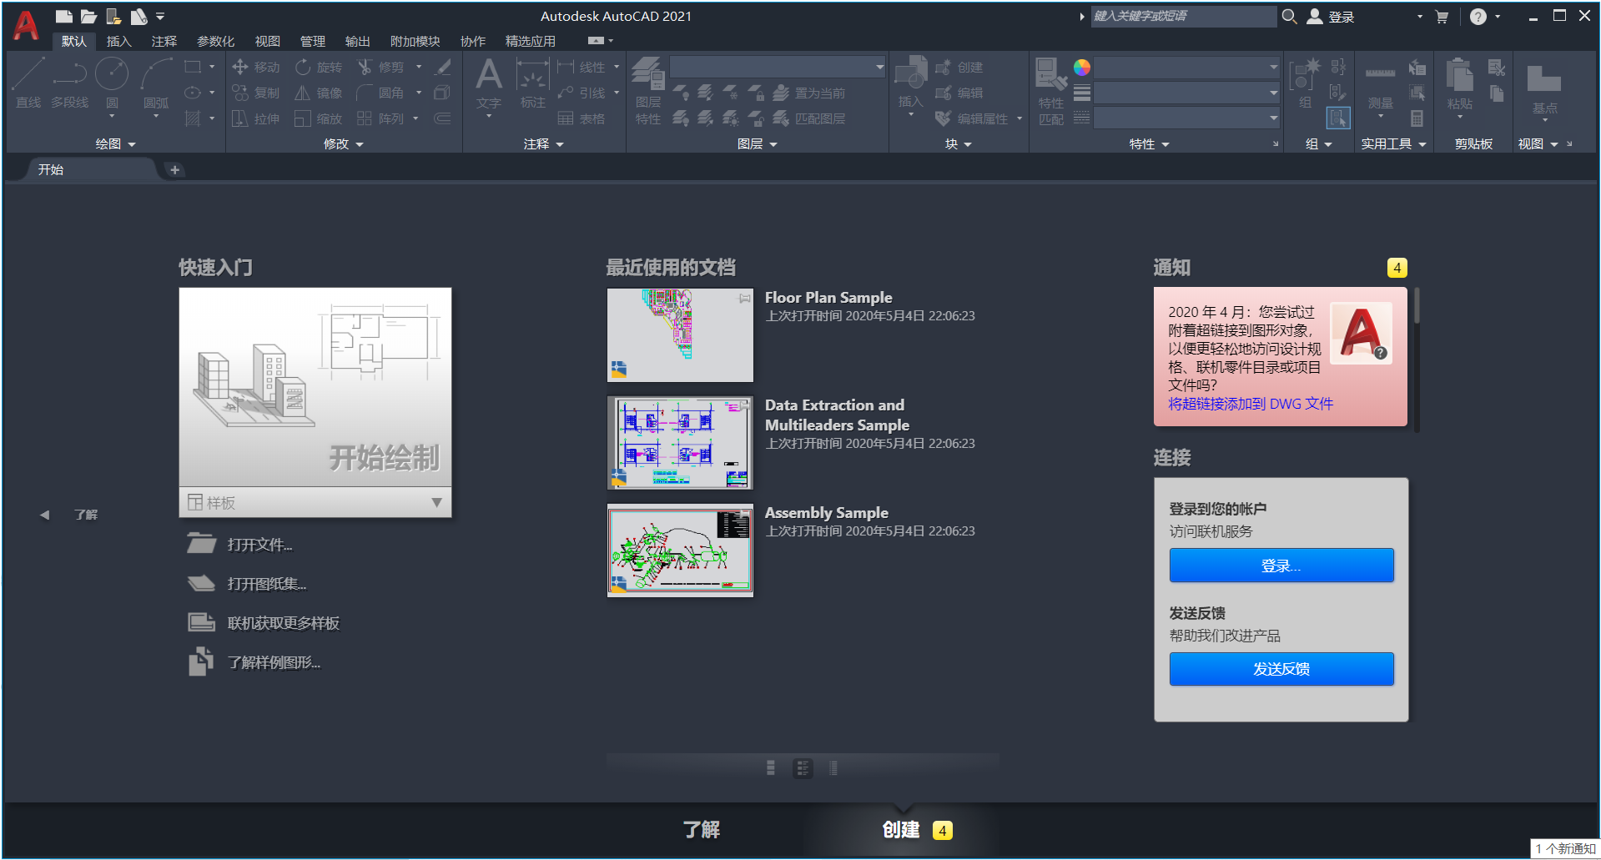Viewport: 1601px width, 860px height.
Task: Open the linetype combo box
Action: pos(1186,118)
